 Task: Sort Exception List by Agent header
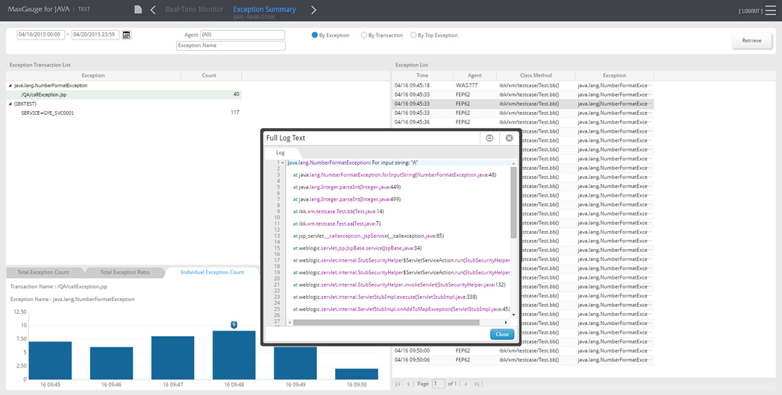pyautogui.click(x=475, y=76)
